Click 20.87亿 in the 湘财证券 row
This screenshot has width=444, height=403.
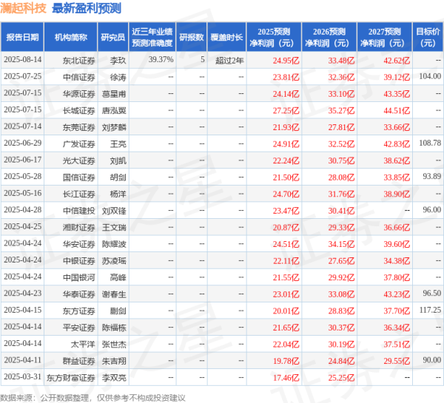tap(286, 228)
